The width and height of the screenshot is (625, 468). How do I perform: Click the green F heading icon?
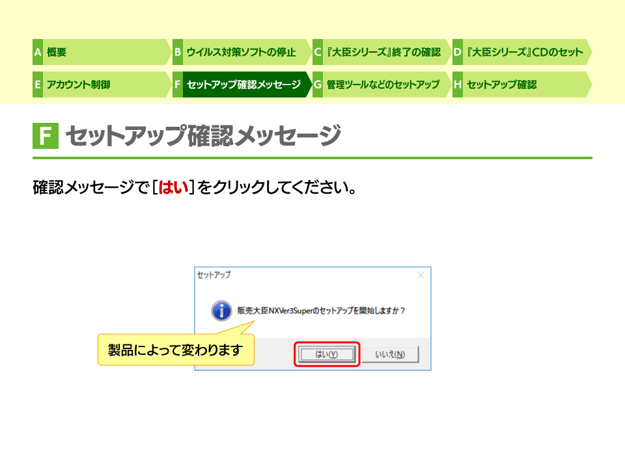tap(46, 136)
